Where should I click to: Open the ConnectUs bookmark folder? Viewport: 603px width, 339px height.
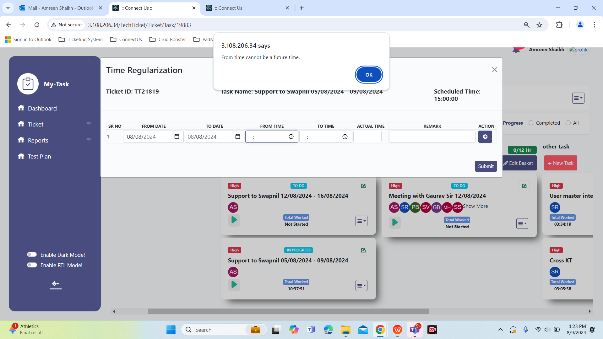[126, 39]
